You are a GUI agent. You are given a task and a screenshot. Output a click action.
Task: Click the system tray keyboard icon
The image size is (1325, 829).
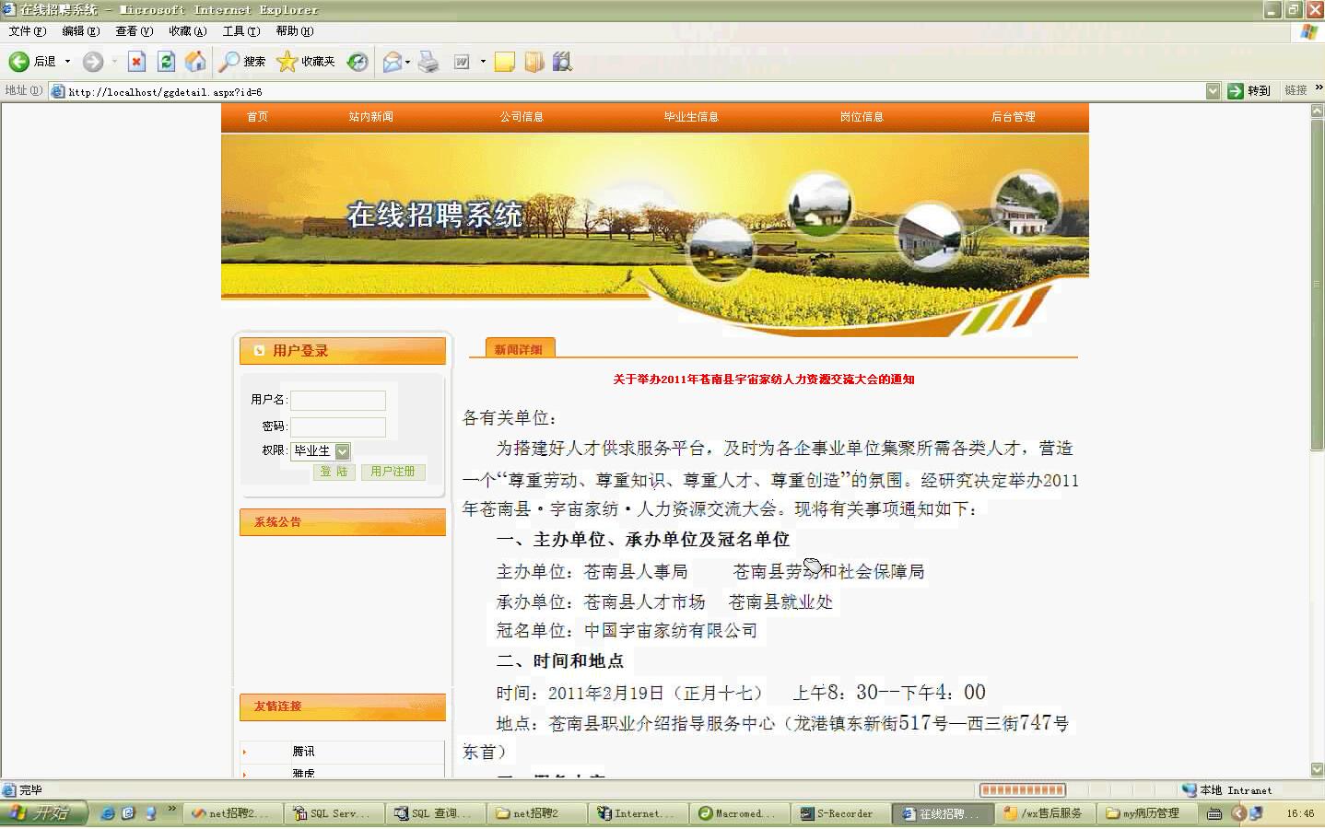pos(1214,813)
